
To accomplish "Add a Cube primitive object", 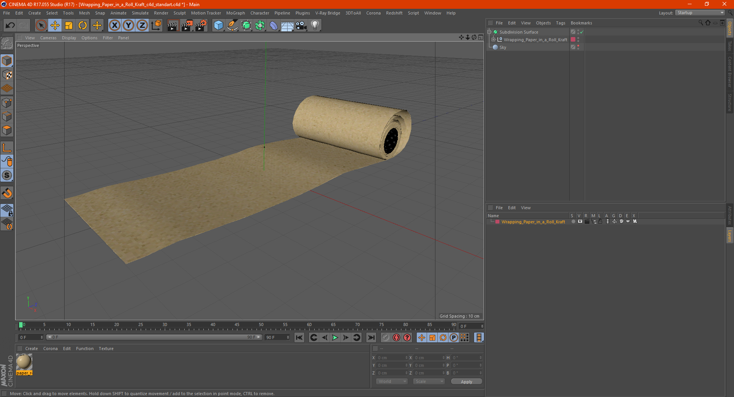I will [218, 26].
